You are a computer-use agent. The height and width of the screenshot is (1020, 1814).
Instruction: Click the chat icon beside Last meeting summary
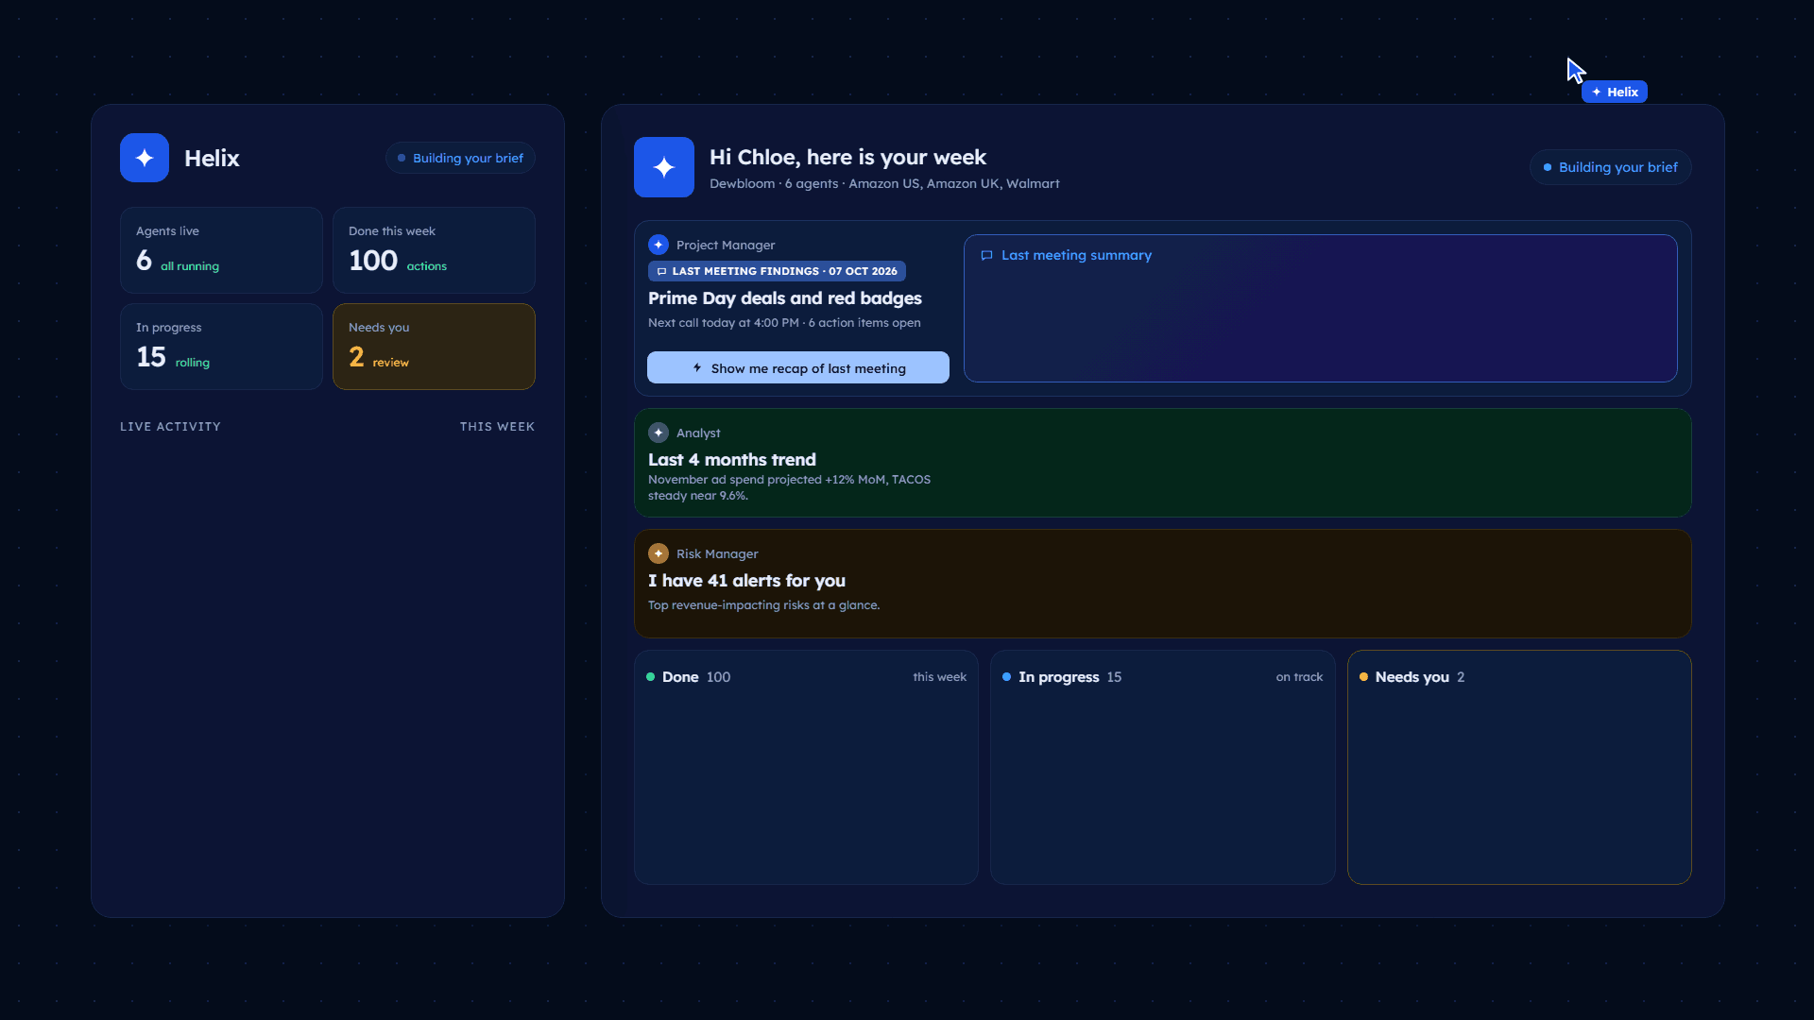[x=986, y=255]
